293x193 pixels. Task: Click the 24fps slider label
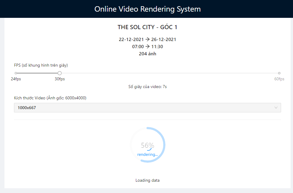click(x=16, y=79)
